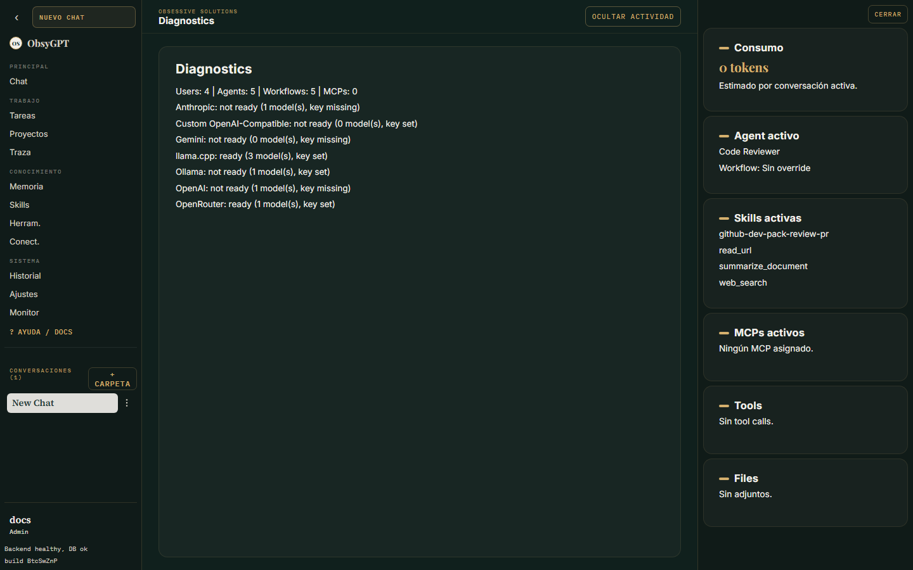Click the Code Reviewer agent name
The image size is (913, 570).
coord(749,151)
